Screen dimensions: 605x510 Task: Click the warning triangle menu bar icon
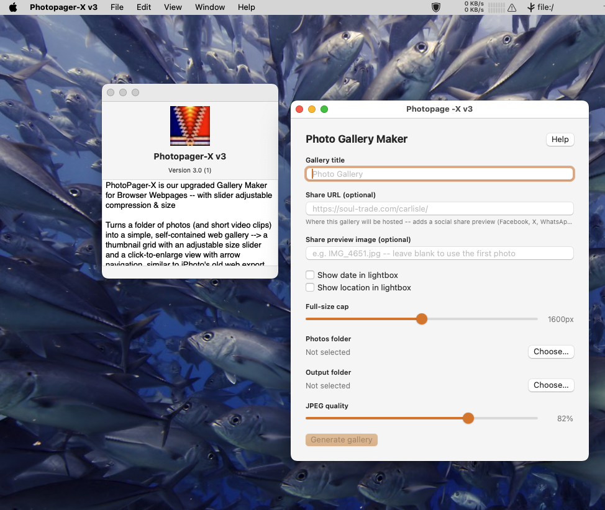512,7
